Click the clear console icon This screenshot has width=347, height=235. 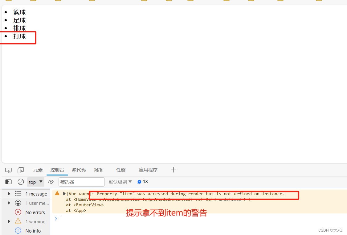pos(21,182)
